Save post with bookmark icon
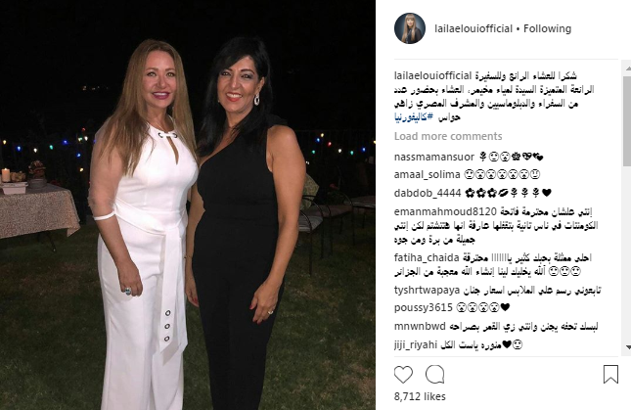The image size is (631, 410). click(x=610, y=374)
